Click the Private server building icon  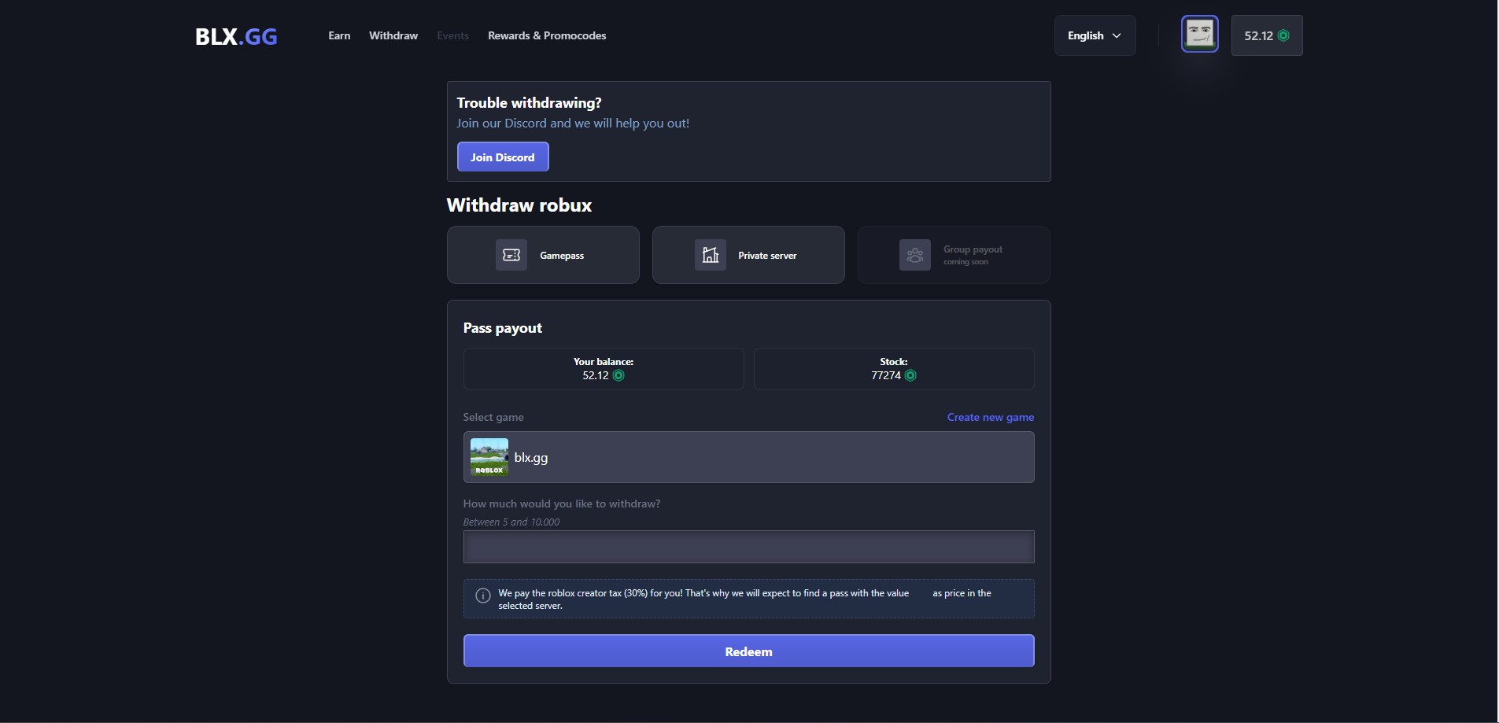tap(711, 255)
